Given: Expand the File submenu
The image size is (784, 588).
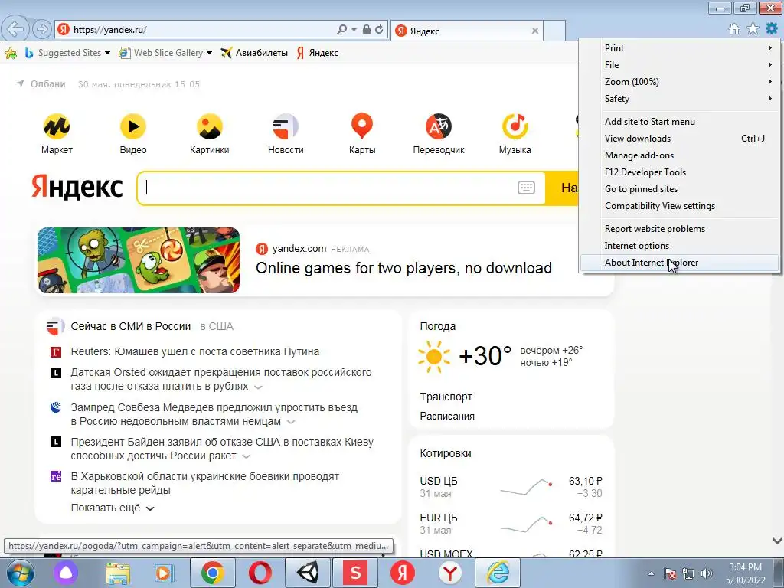Looking at the screenshot, I should (680, 65).
